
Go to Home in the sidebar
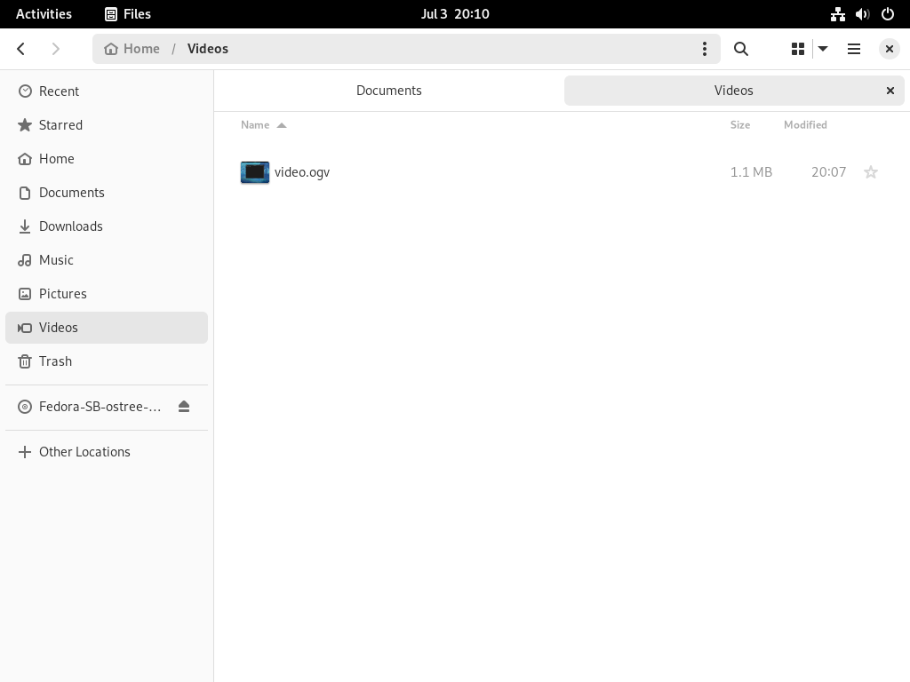(107, 158)
